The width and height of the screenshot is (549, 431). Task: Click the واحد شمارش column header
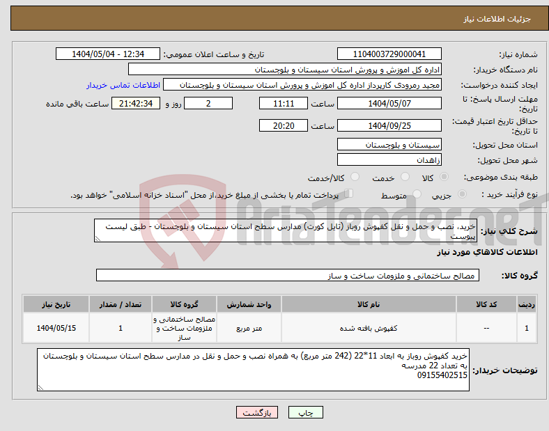[249, 304]
